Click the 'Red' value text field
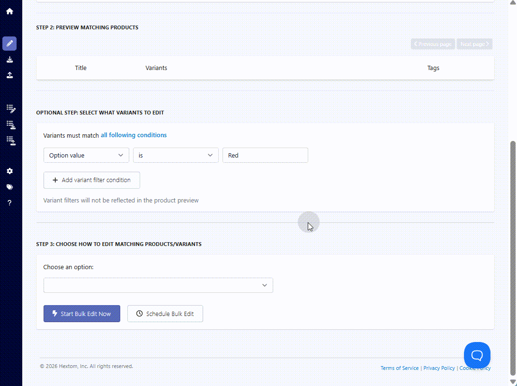 [265, 155]
